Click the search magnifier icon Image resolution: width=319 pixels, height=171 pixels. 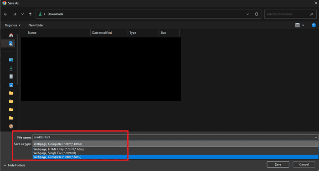pyautogui.click(x=311, y=14)
